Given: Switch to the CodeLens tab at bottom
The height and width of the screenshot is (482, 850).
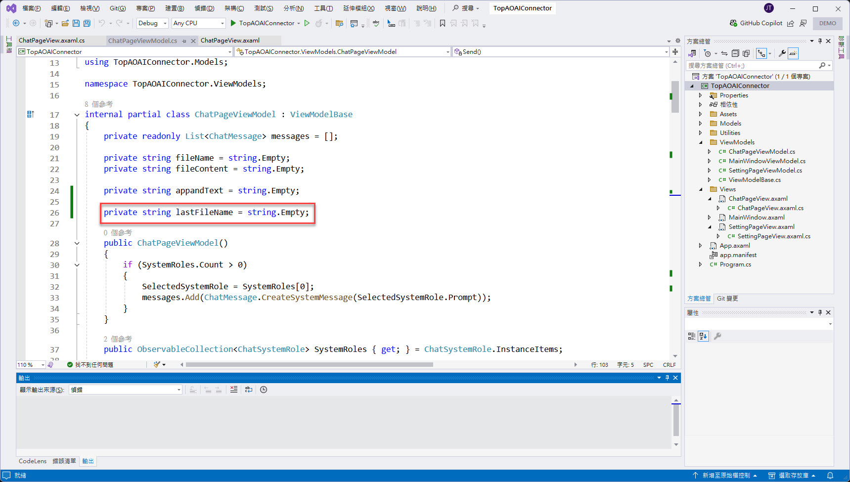Looking at the screenshot, I should 33,461.
